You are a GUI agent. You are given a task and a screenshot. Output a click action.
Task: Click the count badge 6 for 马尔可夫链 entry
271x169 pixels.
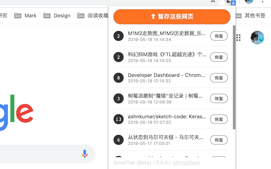pos(119,140)
